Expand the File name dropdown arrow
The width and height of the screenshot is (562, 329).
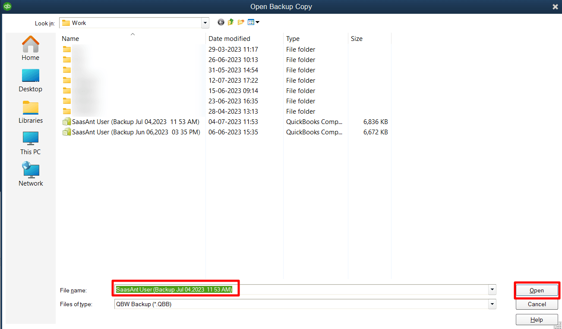tap(492, 290)
